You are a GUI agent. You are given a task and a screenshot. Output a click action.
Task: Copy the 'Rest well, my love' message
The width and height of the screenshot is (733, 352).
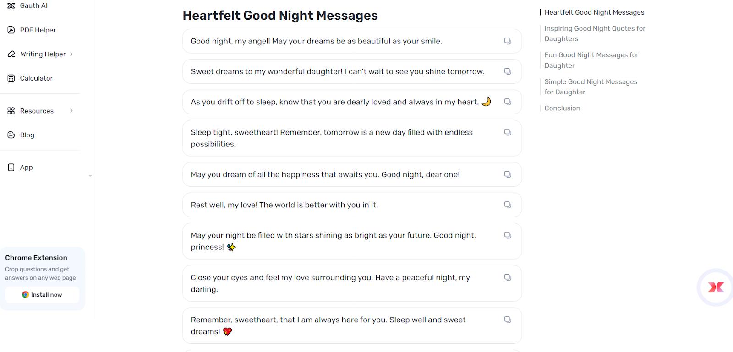tap(507, 205)
